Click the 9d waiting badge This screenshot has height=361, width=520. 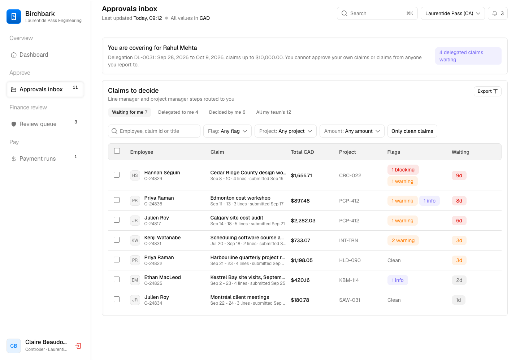(459, 175)
